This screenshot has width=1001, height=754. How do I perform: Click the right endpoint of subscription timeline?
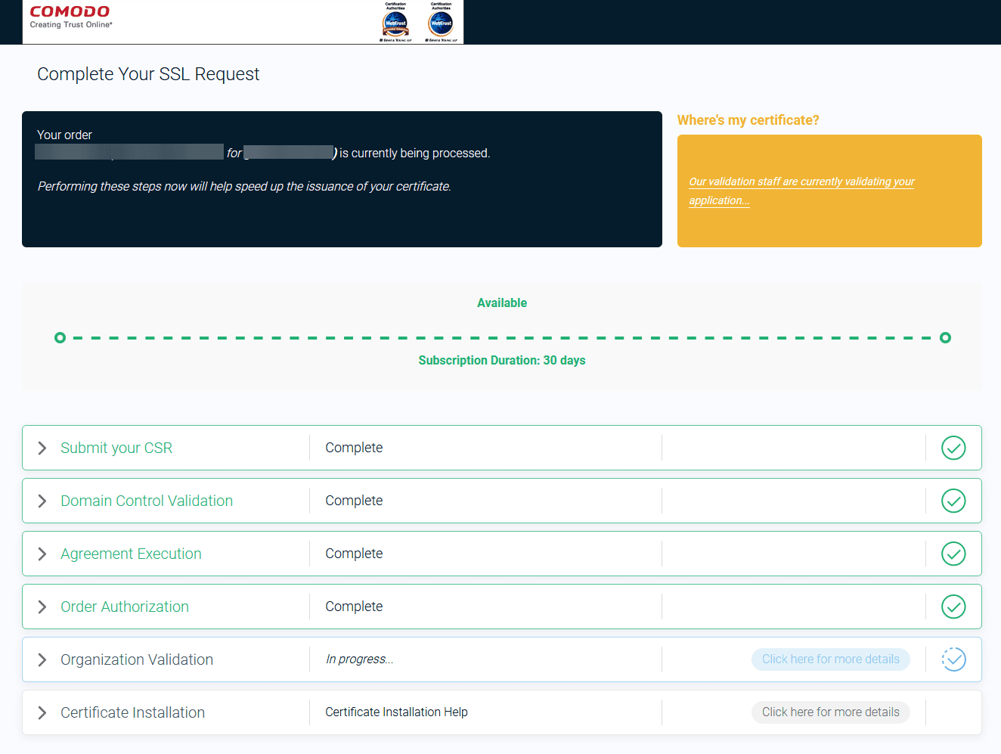[945, 337]
